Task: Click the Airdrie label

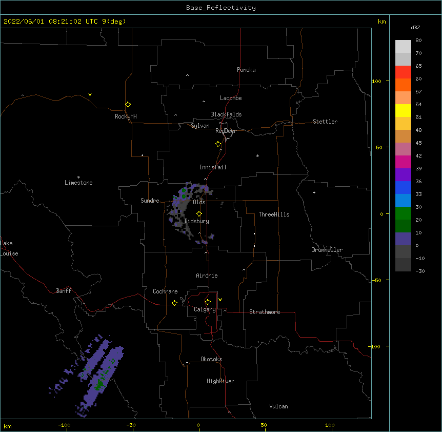Action: pyautogui.click(x=207, y=276)
